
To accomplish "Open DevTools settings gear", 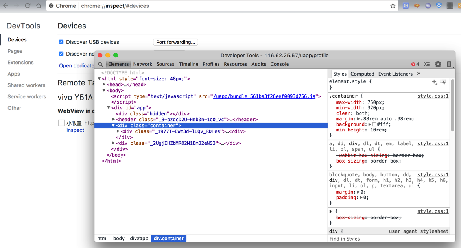I will (x=438, y=64).
